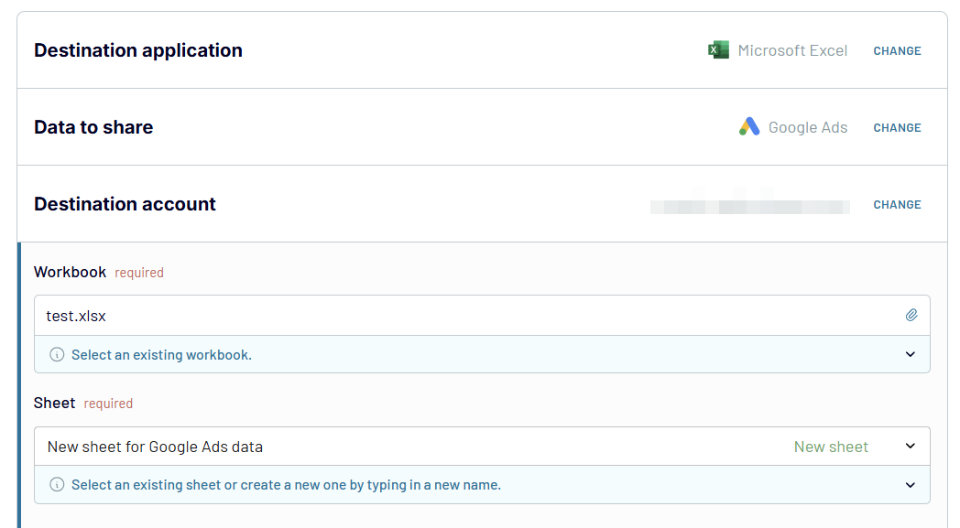Click the 'Select an existing workbook.' hint text

click(x=161, y=355)
